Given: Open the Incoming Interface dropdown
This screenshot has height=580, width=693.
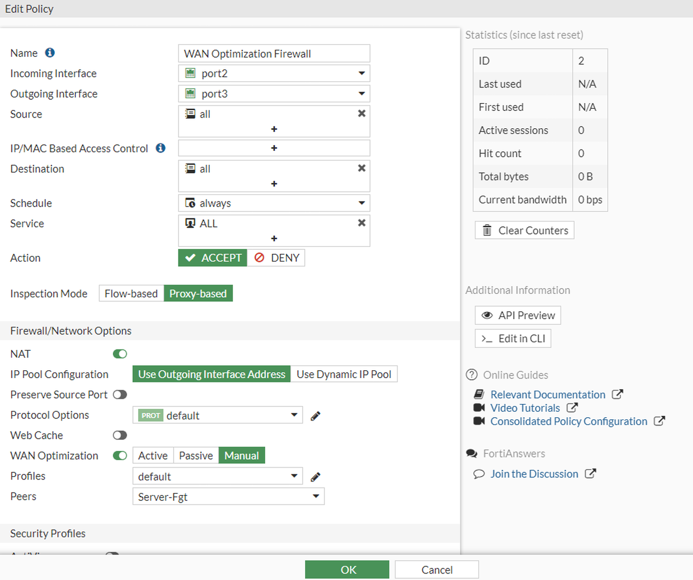Looking at the screenshot, I should coord(360,73).
